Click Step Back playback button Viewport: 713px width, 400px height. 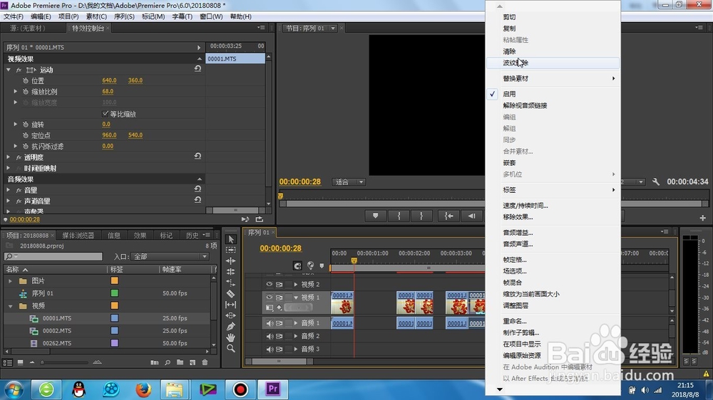[472, 216]
